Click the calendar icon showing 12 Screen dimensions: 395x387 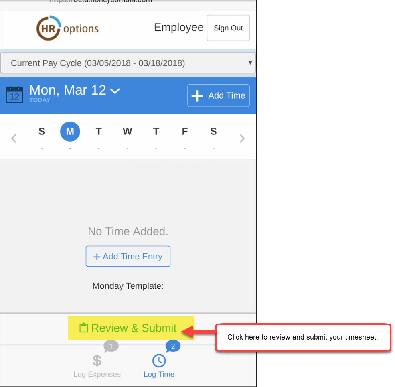click(x=15, y=95)
